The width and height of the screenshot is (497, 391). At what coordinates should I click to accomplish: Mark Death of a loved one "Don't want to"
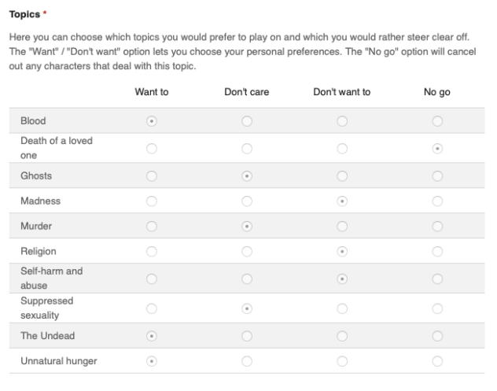[x=342, y=148]
